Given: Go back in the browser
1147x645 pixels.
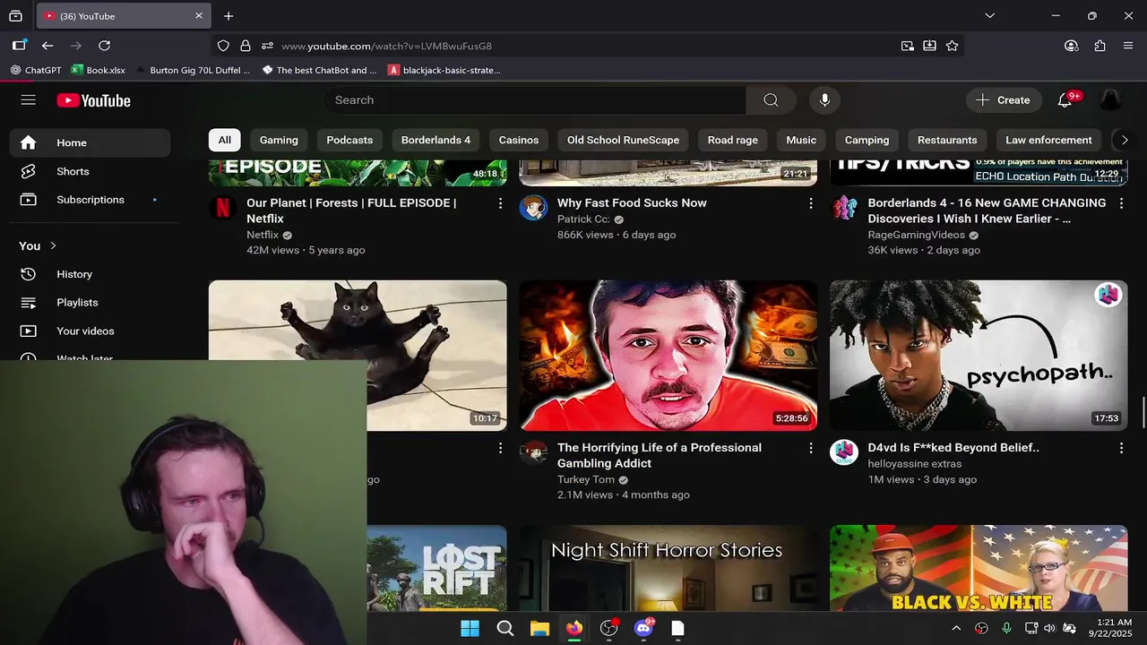Looking at the screenshot, I should coord(47,46).
